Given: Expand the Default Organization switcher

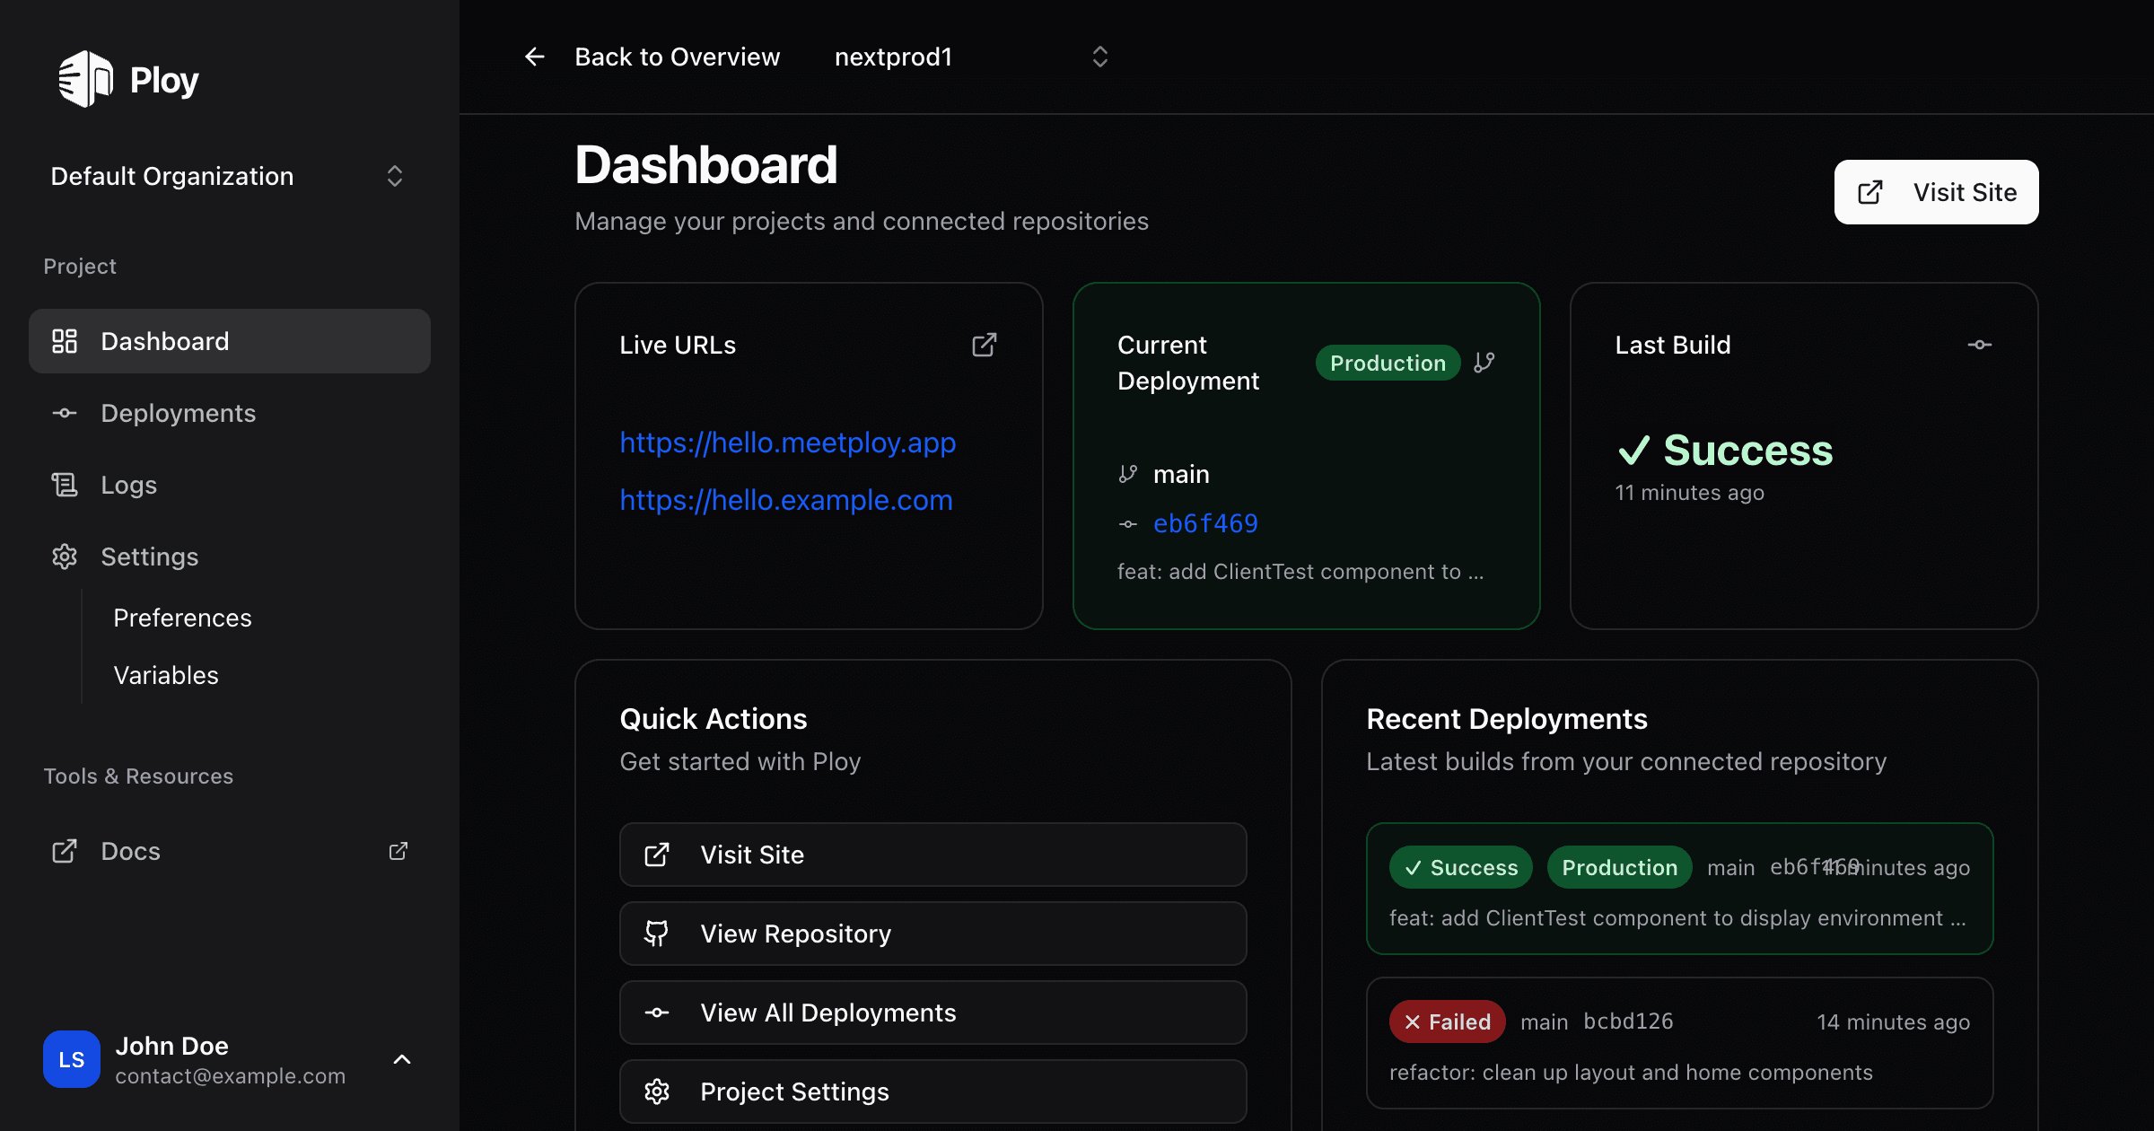Looking at the screenshot, I should [394, 176].
